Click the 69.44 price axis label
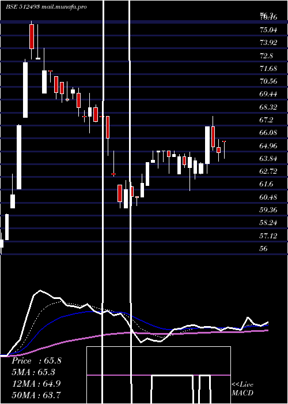The height and width of the screenshot is (404, 288). (268, 94)
